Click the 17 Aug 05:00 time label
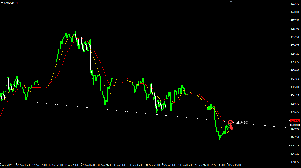This screenshot has width=301, height=168. pyautogui.click(x=40, y=165)
